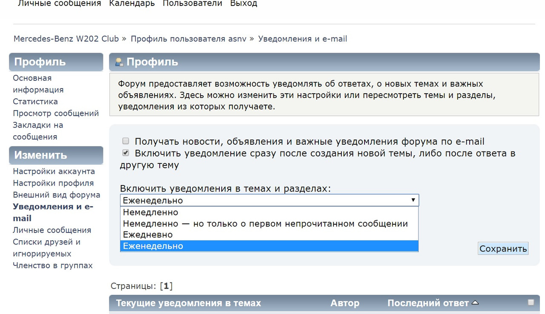Open Статистика in the sidebar
The height and width of the screenshot is (314, 545).
tap(35, 102)
